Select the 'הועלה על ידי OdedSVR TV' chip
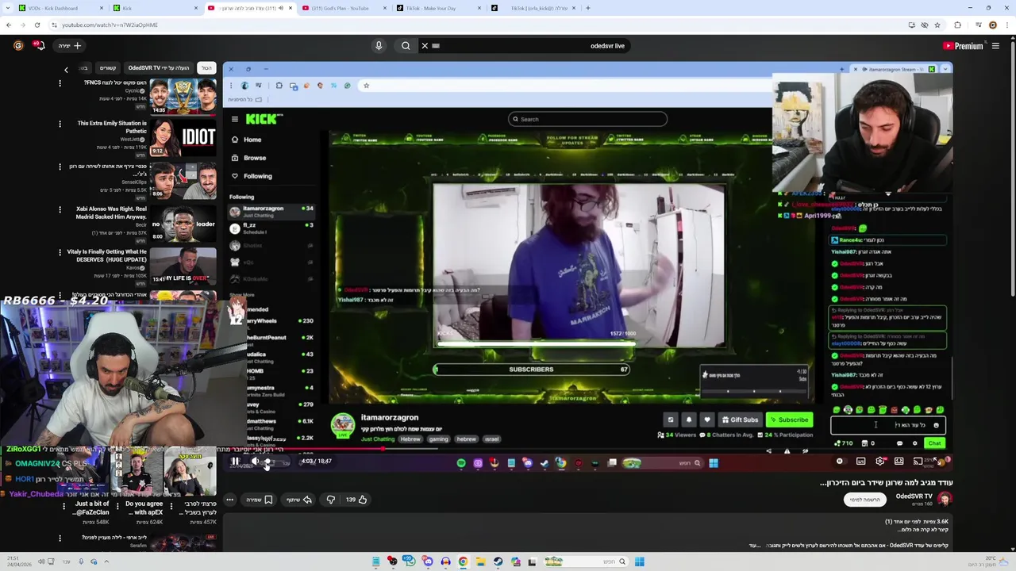 click(x=158, y=68)
